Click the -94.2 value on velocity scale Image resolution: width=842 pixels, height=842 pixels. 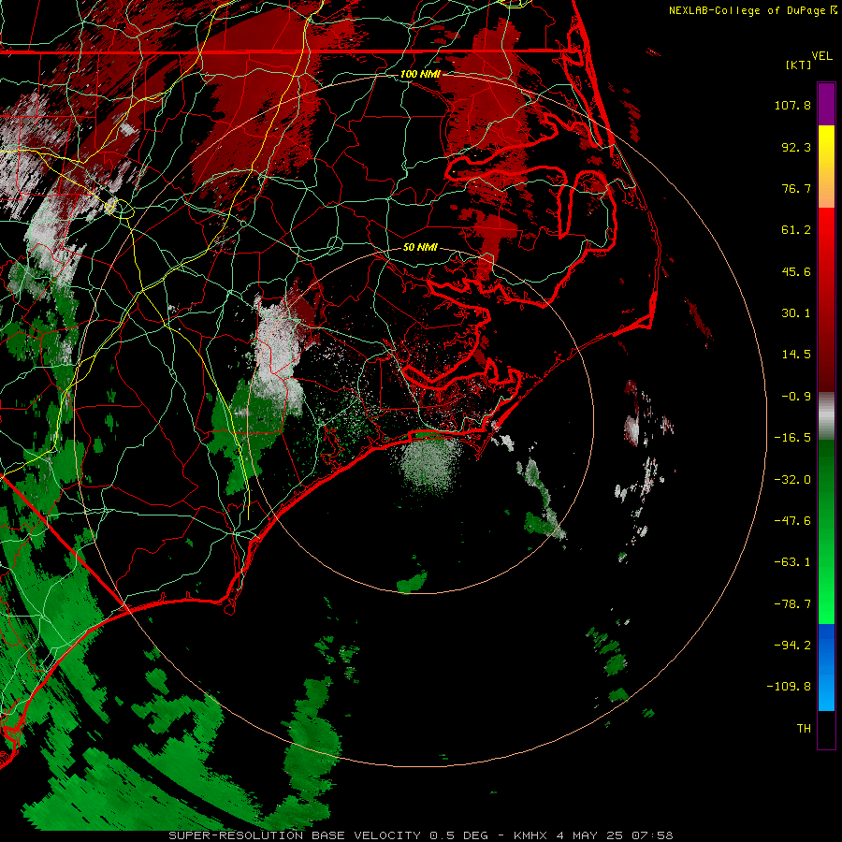coord(792,645)
